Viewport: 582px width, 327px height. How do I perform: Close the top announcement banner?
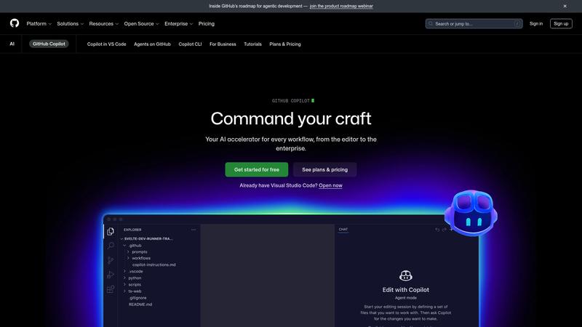565,6
